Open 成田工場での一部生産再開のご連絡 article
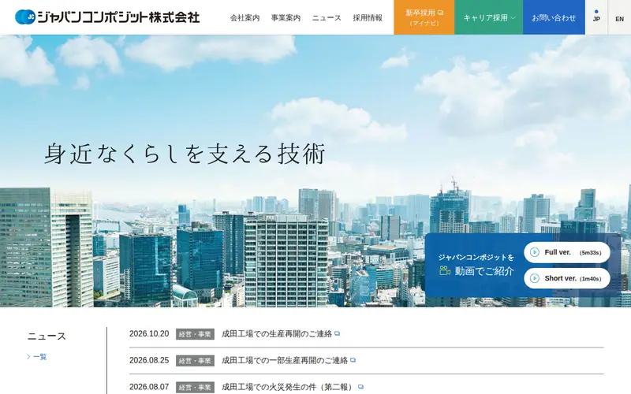The height and width of the screenshot is (394, 631). (285, 360)
